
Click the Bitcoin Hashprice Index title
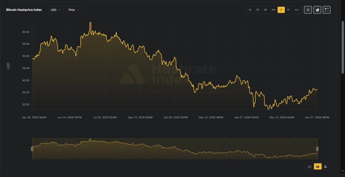click(x=24, y=10)
